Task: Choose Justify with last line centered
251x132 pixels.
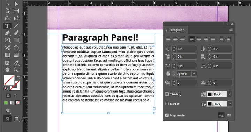Action: (199, 39)
